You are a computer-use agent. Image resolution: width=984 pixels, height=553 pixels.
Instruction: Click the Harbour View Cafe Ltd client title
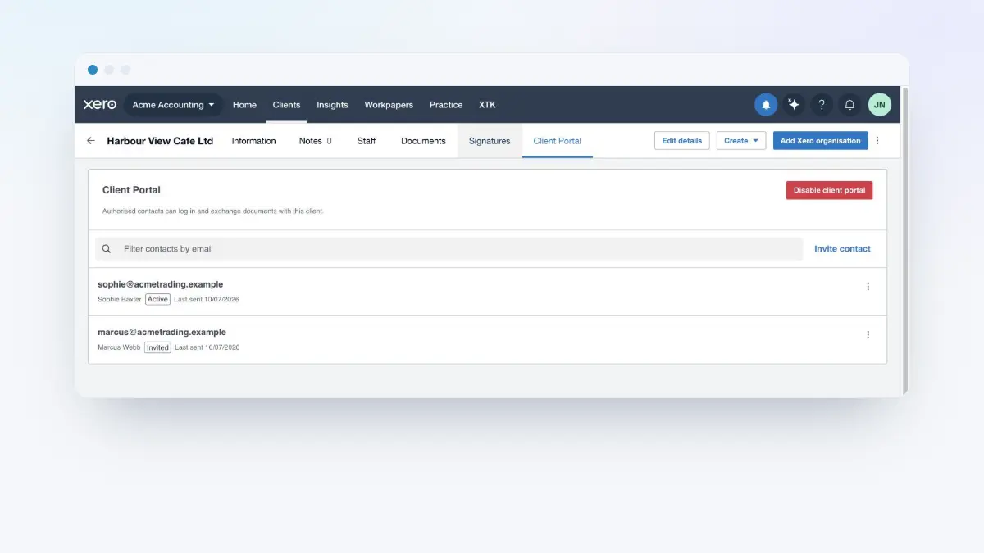(x=160, y=141)
